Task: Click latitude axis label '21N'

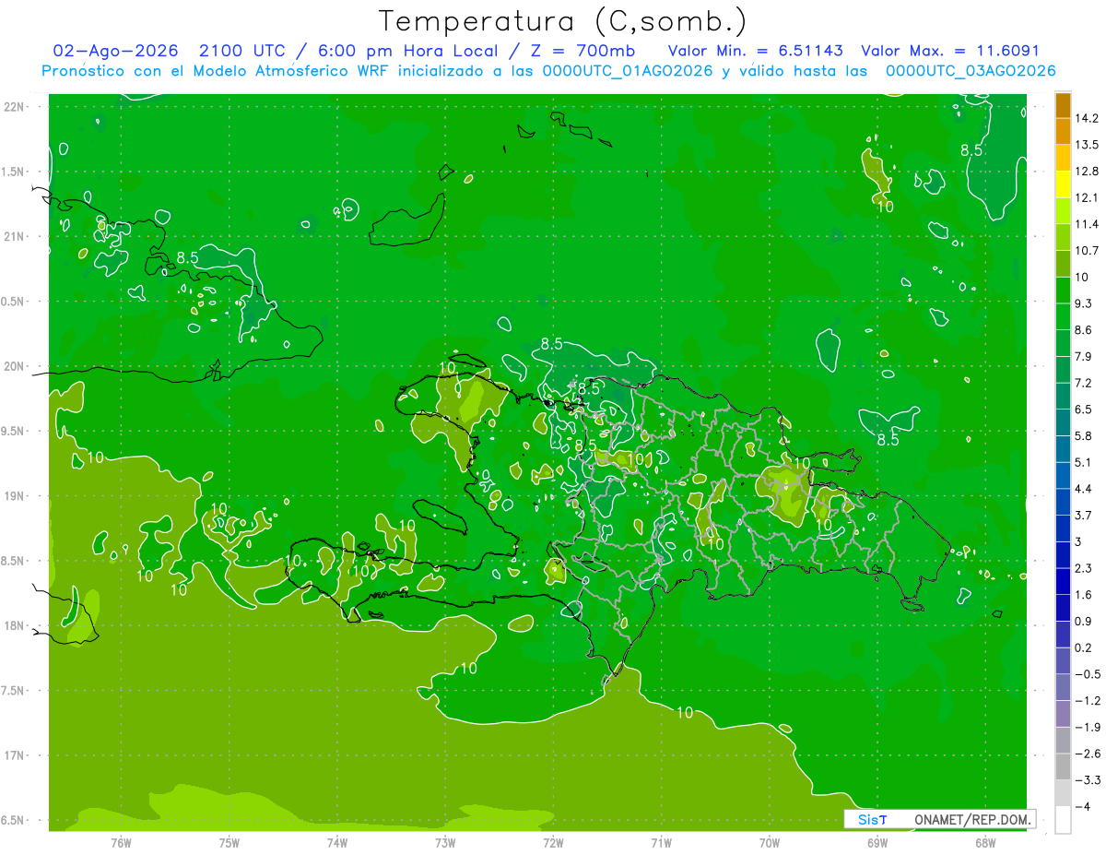Action: click(14, 236)
